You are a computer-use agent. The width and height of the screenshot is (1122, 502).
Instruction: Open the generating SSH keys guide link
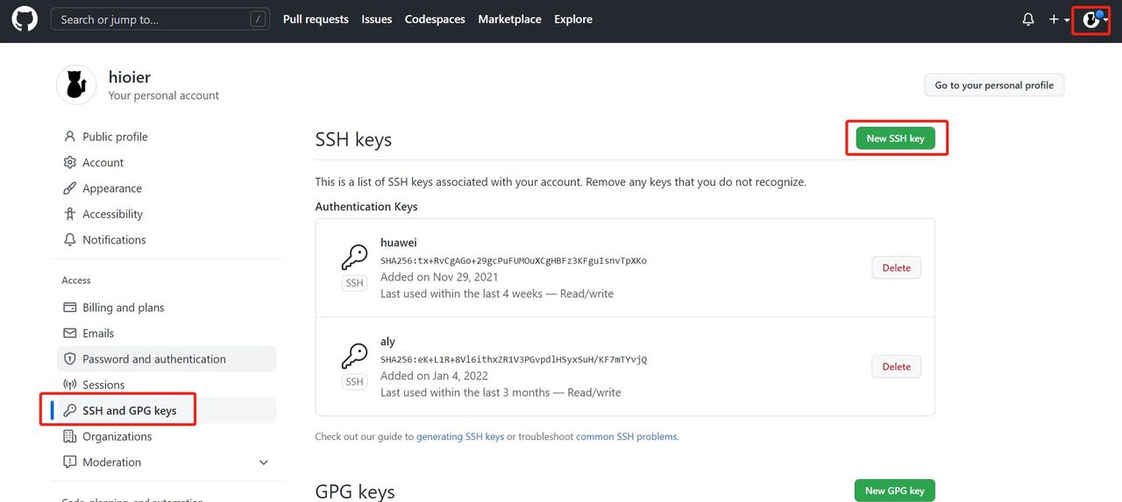pos(460,436)
